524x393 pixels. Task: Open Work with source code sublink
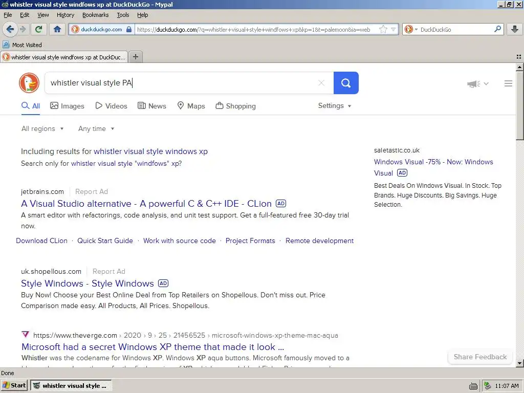point(180,241)
